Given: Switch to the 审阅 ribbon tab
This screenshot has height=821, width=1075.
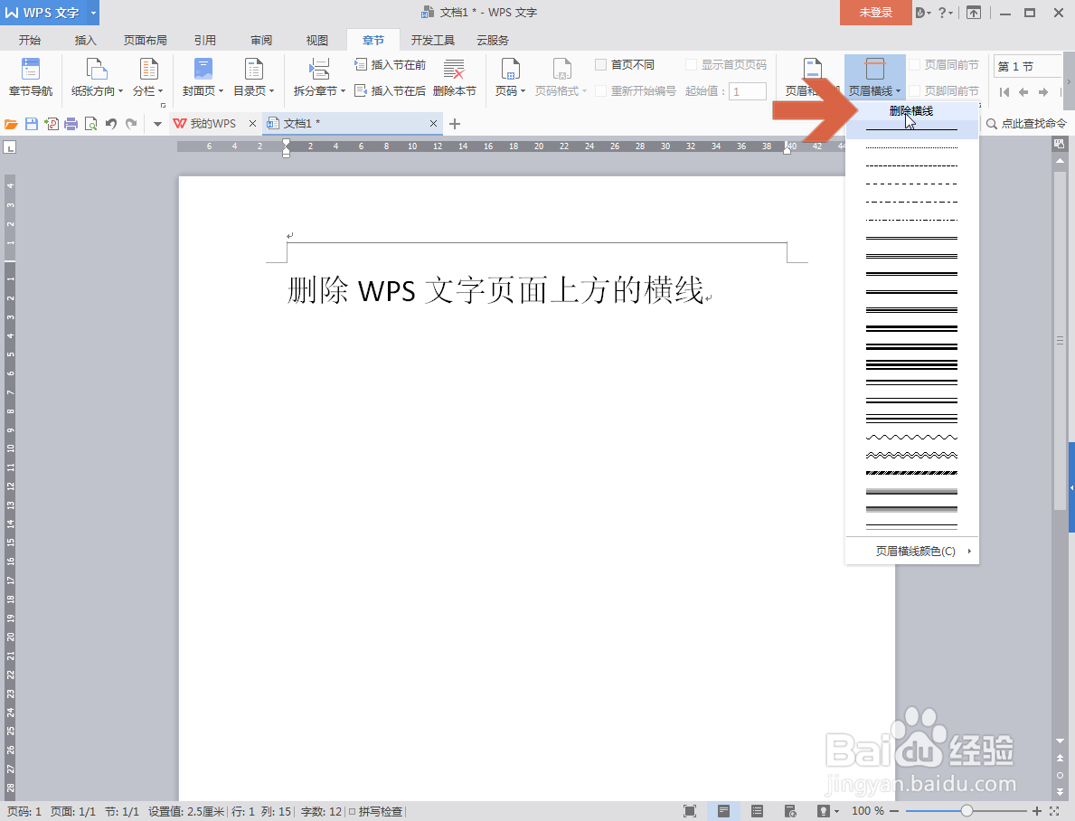Looking at the screenshot, I should tap(261, 41).
